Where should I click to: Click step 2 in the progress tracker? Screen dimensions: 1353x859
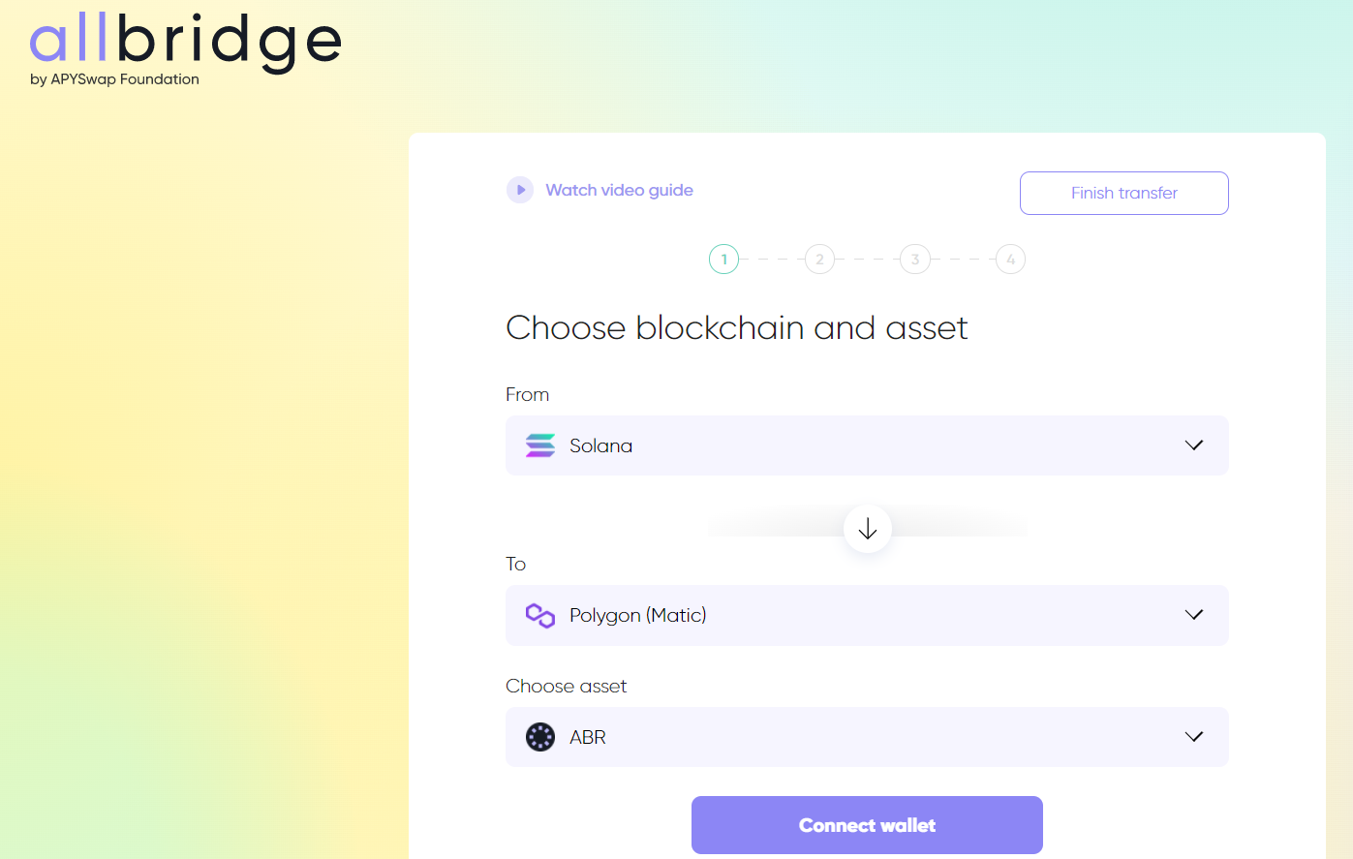tap(819, 259)
